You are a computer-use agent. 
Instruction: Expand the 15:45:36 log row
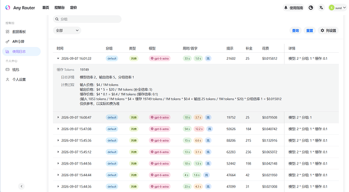58,140
